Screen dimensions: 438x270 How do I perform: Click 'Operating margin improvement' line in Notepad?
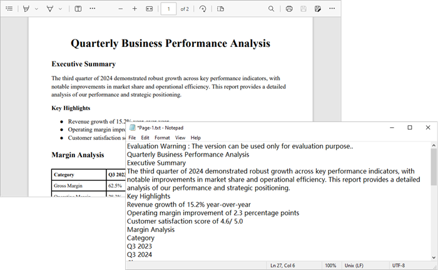click(x=213, y=213)
